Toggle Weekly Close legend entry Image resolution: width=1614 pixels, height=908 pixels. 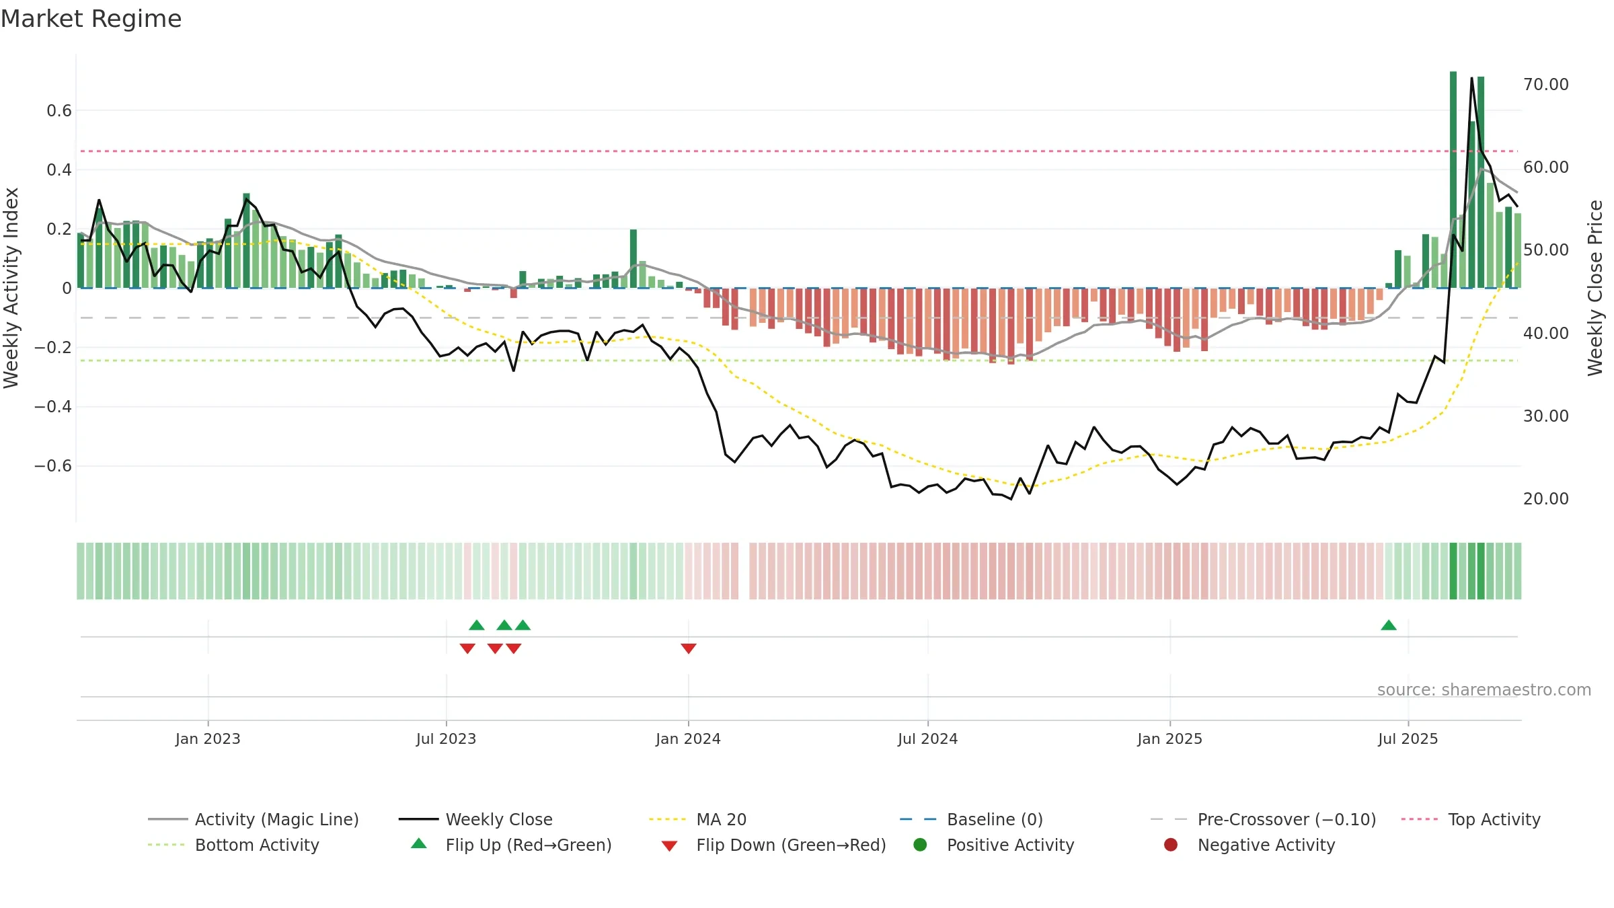475,819
